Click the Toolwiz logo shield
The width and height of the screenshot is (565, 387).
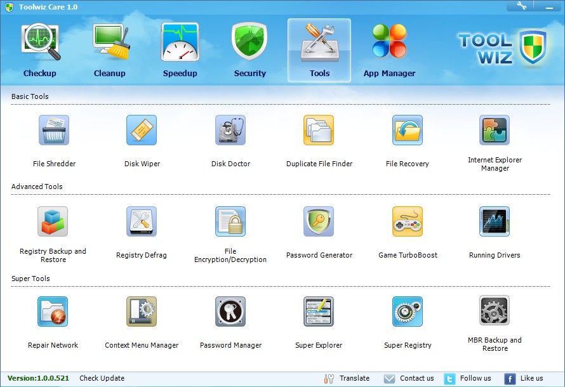click(533, 47)
